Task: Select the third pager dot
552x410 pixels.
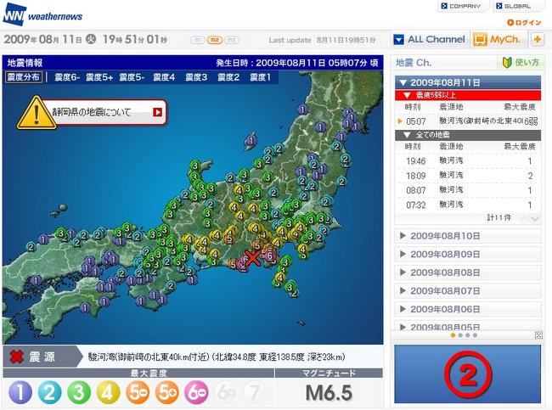Action: click(x=468, y=335)
